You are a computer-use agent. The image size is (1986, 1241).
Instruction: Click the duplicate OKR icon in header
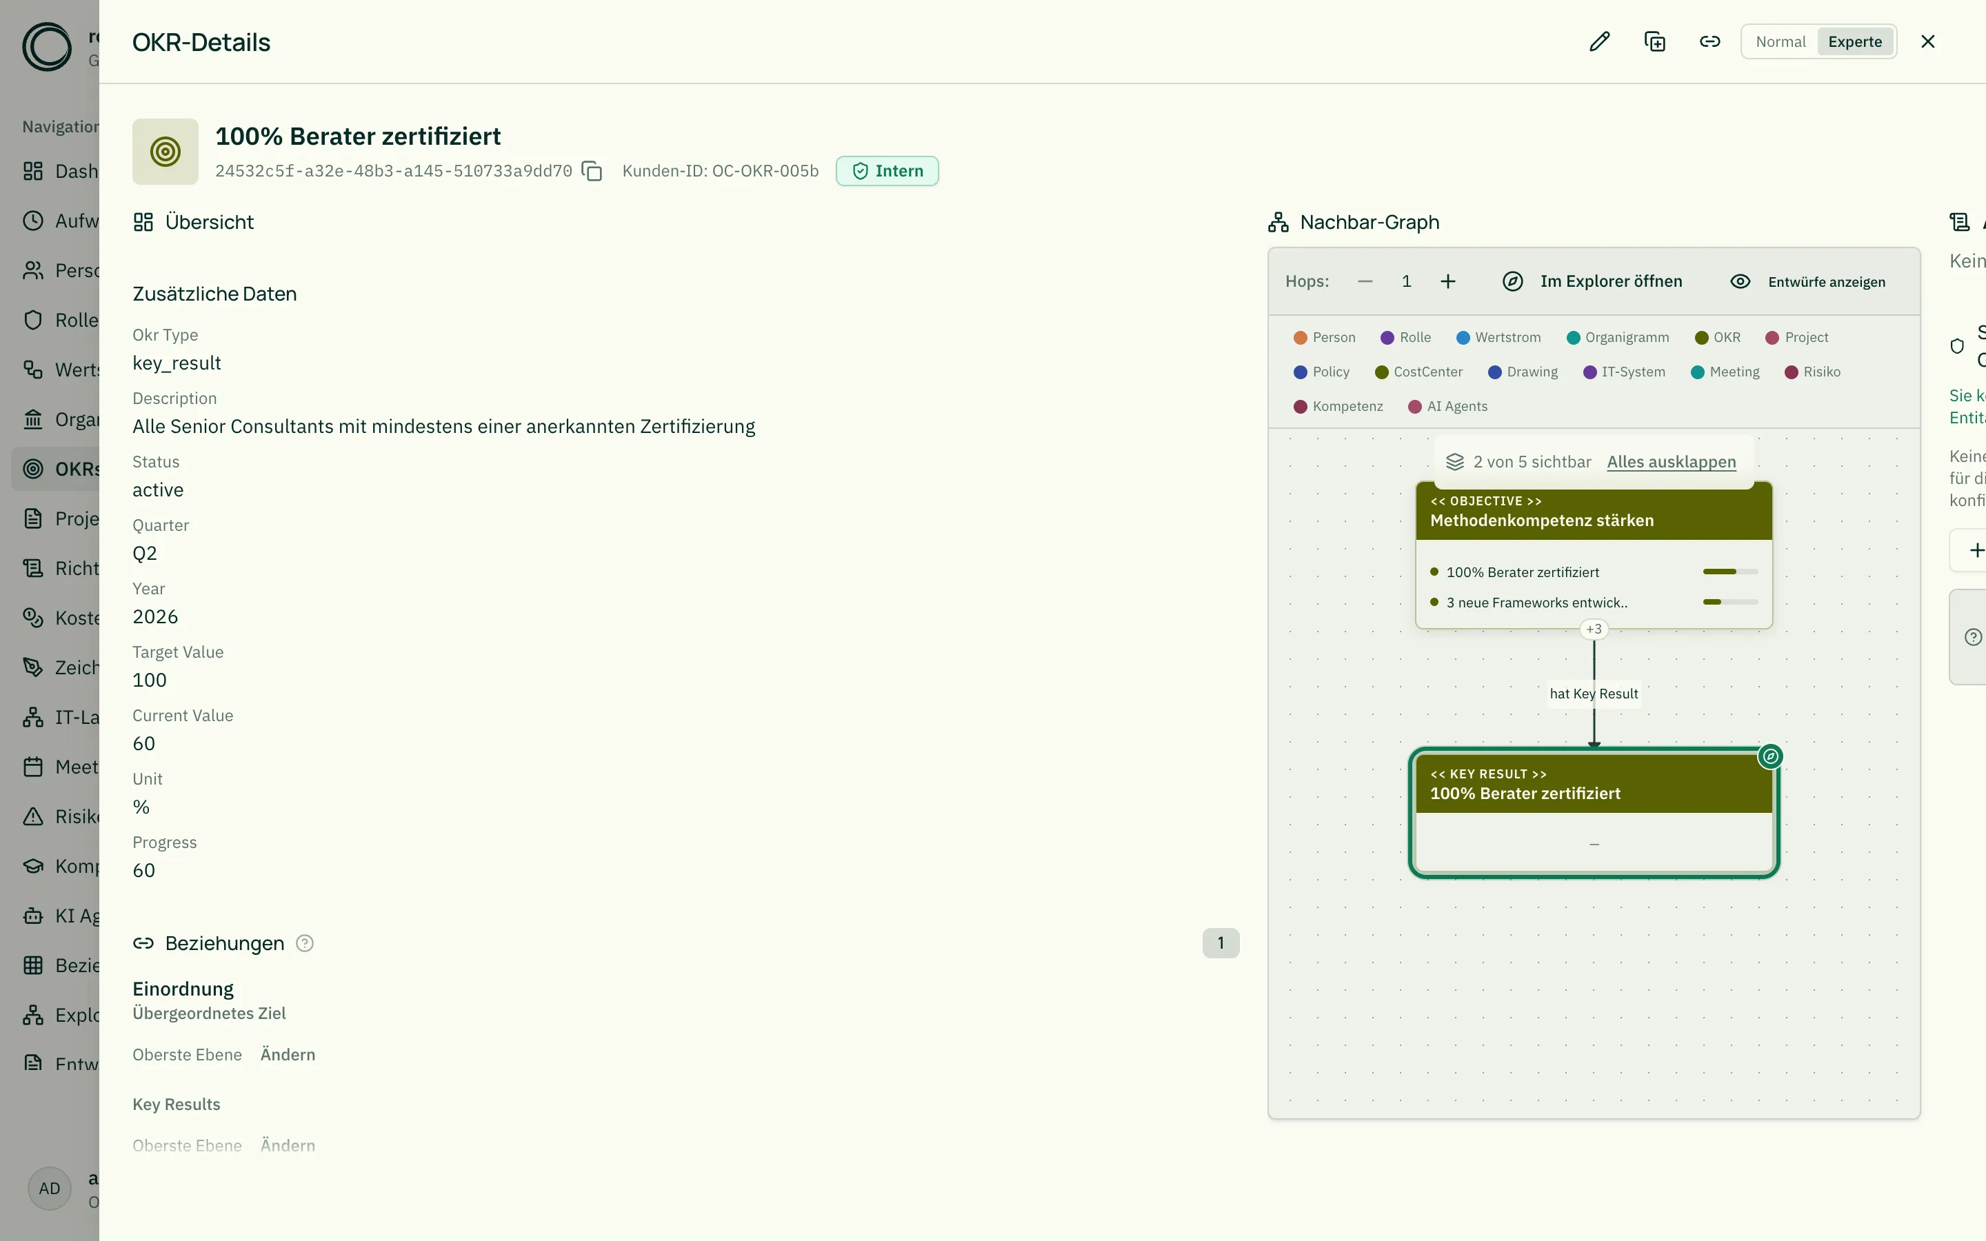pyautogui.click(x=1654, y=42)
